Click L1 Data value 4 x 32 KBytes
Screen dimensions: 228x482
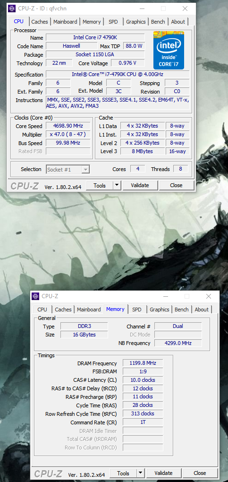[142, 126]
